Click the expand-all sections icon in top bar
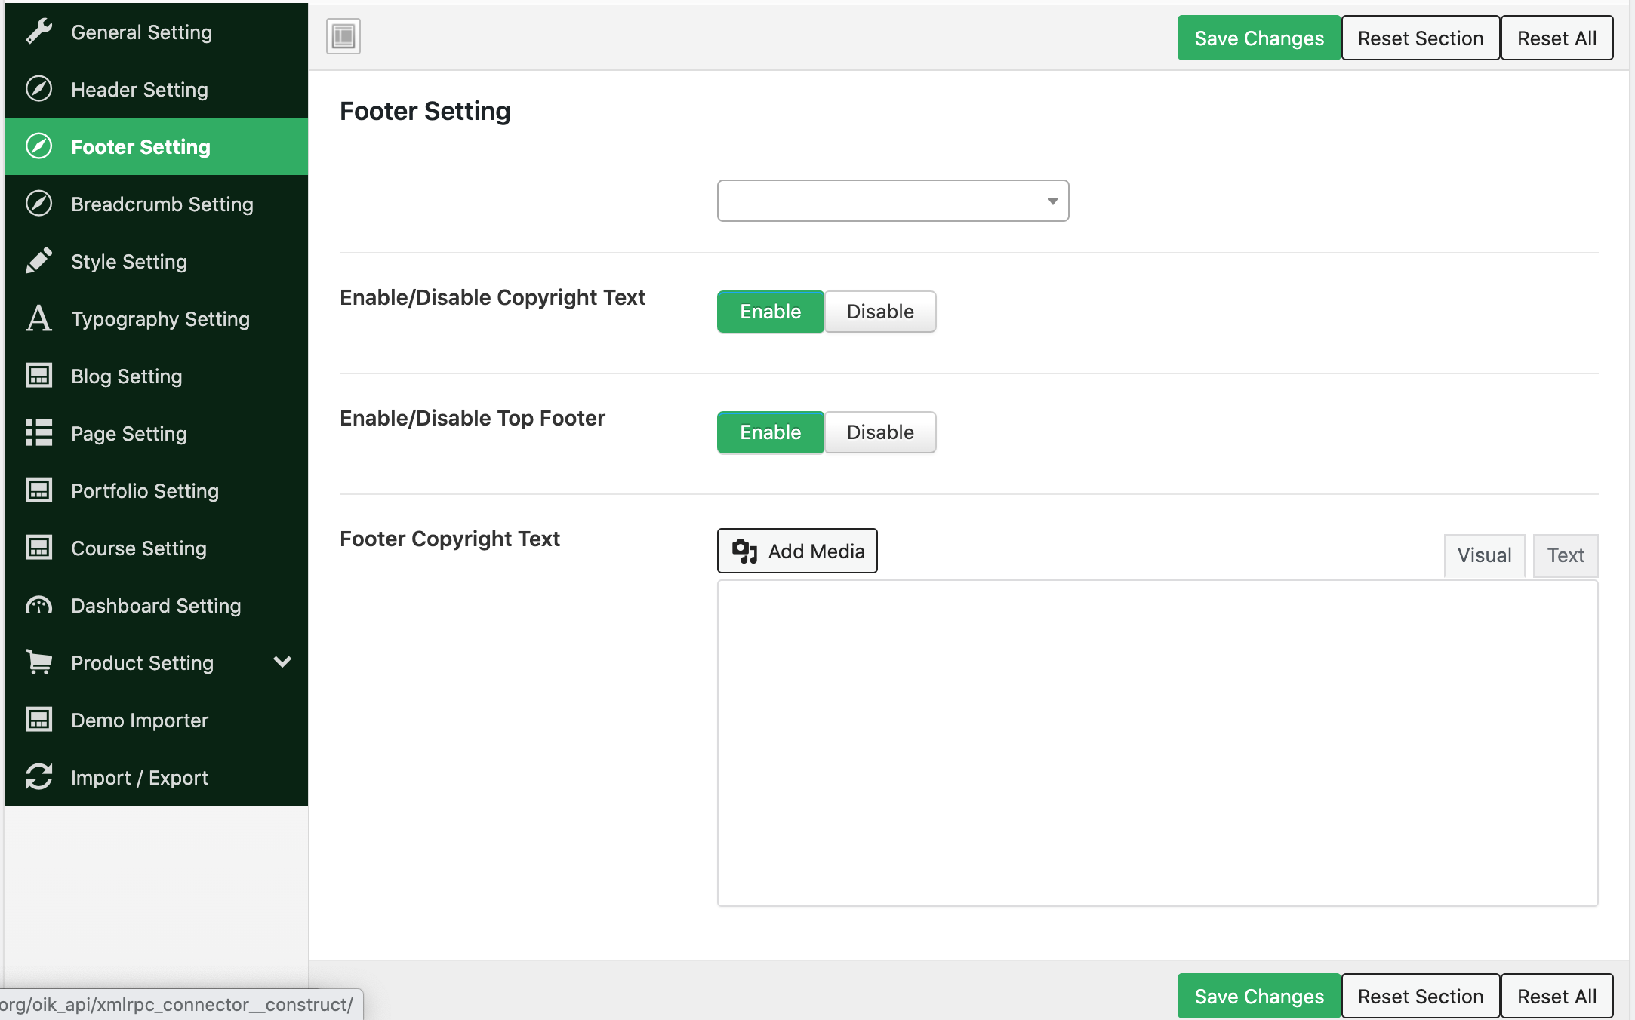This screenshot has width=1635, height=1020. click(x=343, y=36)
